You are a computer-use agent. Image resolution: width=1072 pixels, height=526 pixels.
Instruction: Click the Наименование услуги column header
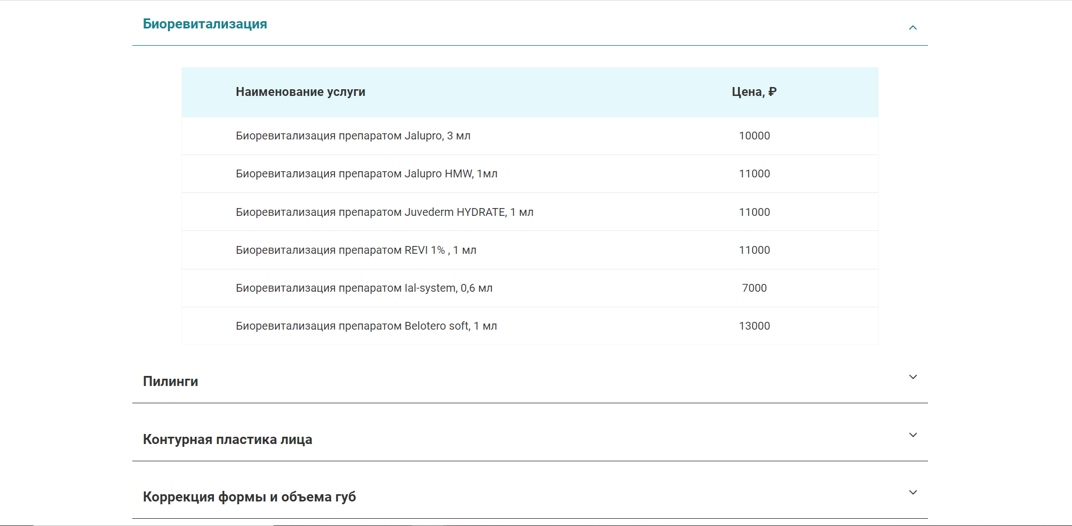300,92
